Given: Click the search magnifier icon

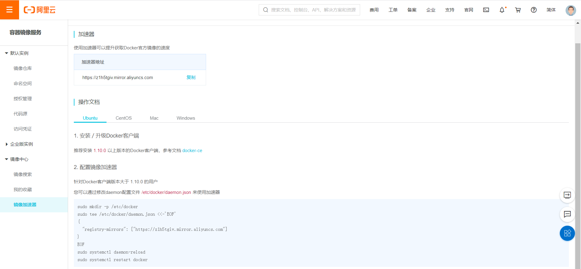Looking at the screenshot, I should click(266, 10).
